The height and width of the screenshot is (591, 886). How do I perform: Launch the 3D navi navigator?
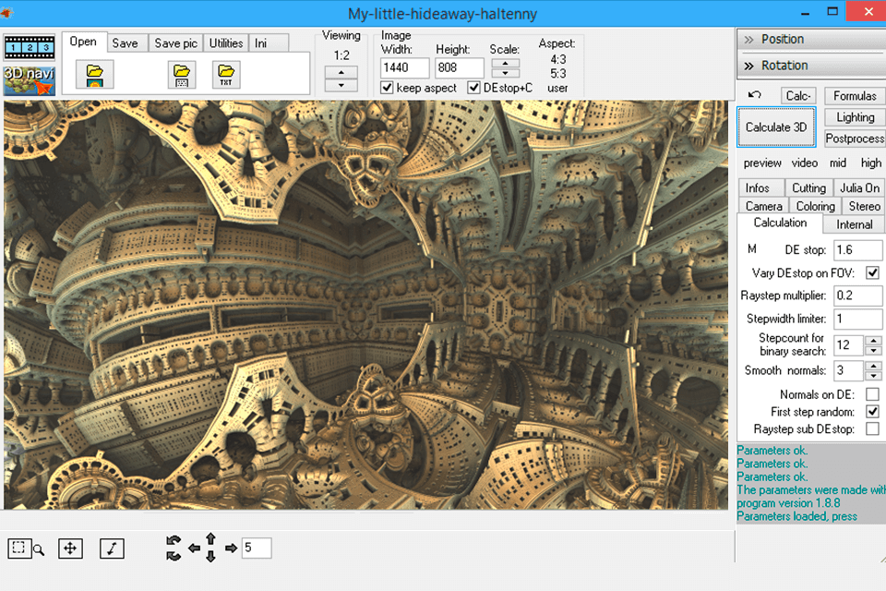pyautogui.click(x=30, y=78)
